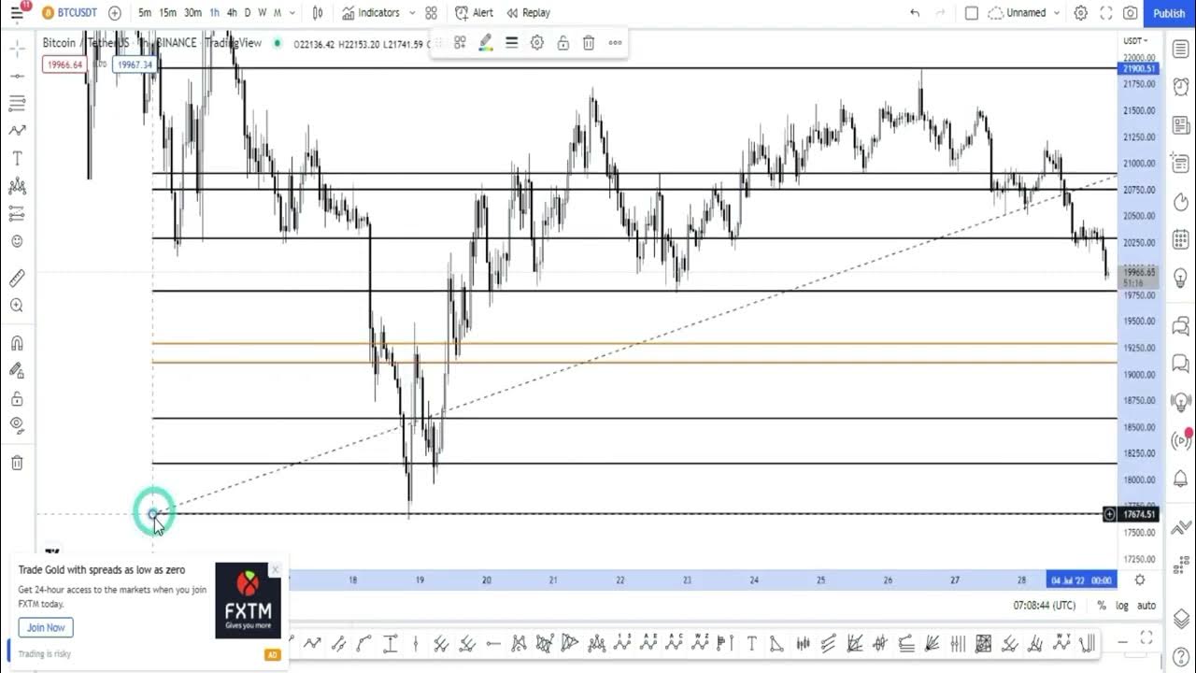1196x673 pixels.
Task: Click the Publish button
Action: 1169,13
